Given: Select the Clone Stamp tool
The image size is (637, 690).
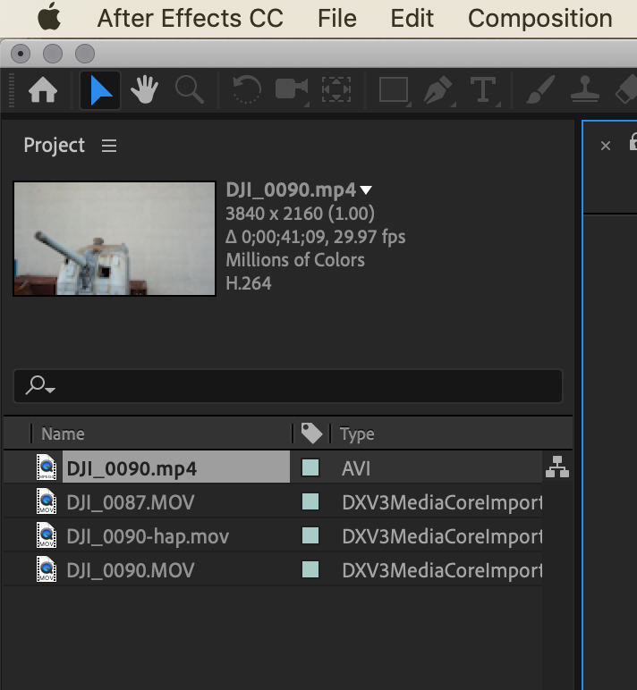Looking at the screenshot, I should click(586, 90).
